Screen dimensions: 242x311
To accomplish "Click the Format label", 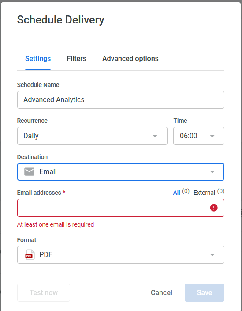I will [x=26, y=240].
